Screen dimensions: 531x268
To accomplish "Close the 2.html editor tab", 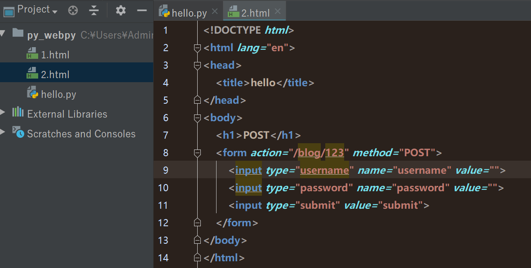I will click(x=278, y=12).
